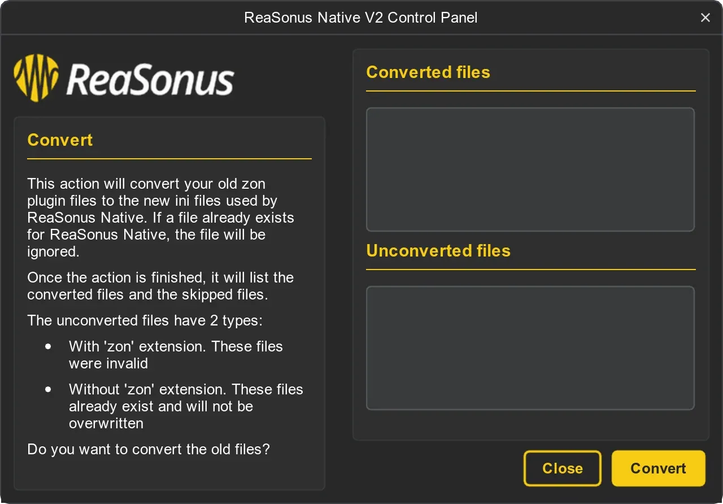Close the control panel window with X
The image size is (723, 504).
[x=705, y=18]
